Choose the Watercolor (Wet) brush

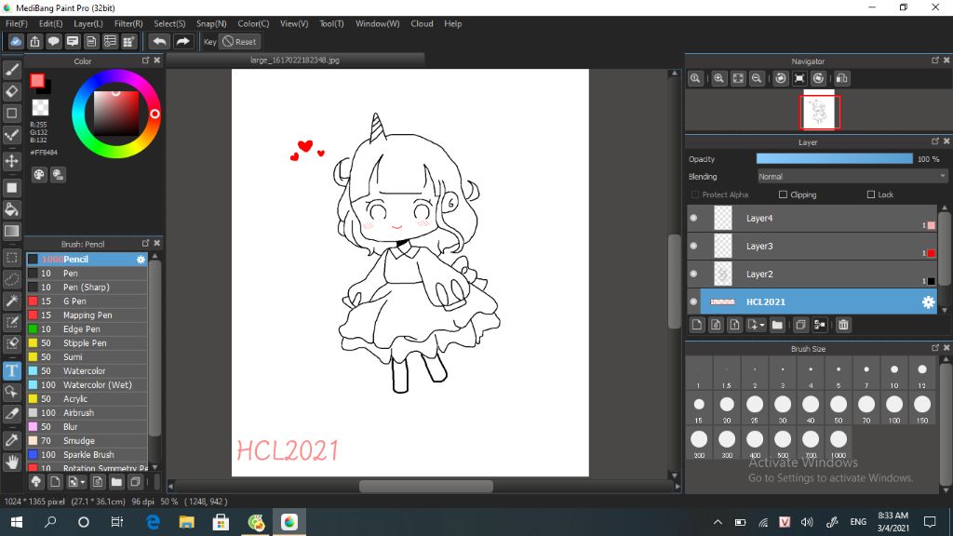point(87,385)
